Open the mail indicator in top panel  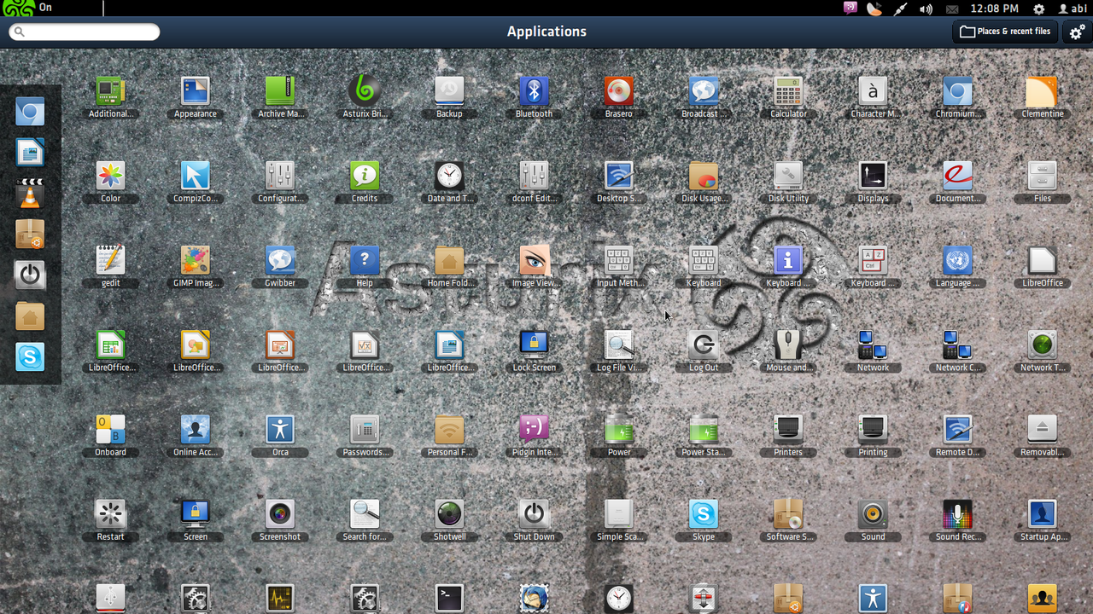click(x=952, y=9)
